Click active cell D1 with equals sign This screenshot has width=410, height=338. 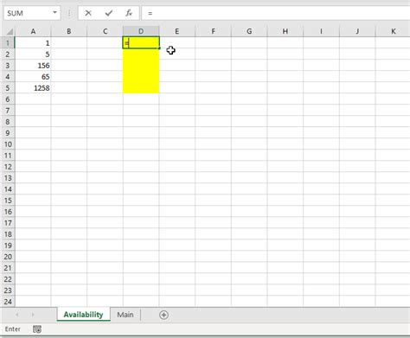[141, 42]
